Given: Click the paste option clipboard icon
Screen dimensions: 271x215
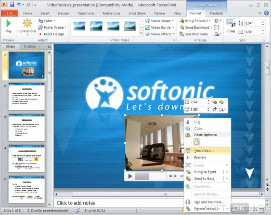Looking at the screenshot, I should [x=196, y=142].
